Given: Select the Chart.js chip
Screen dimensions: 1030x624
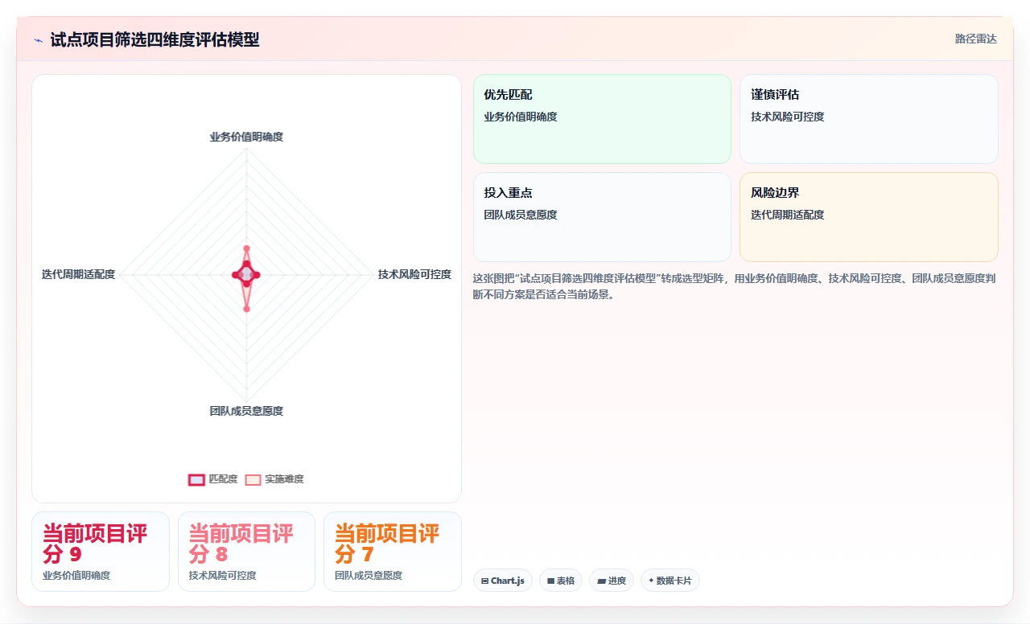Looking at the screenshot, I should click(503, 581).
